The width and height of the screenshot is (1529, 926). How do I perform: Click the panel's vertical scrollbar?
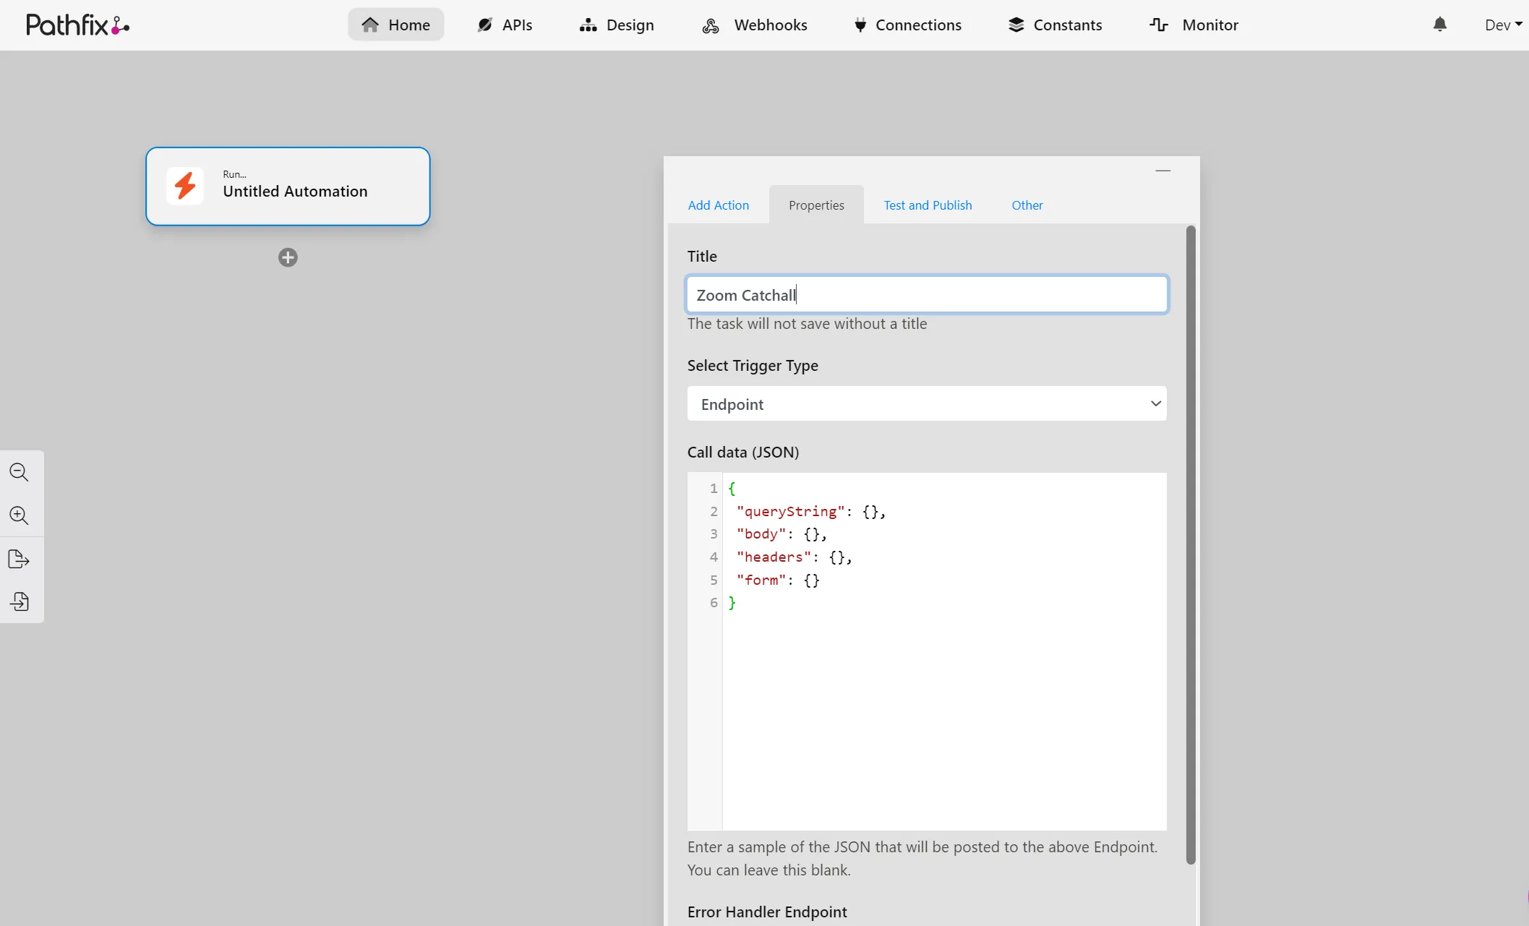(1190, 544)
